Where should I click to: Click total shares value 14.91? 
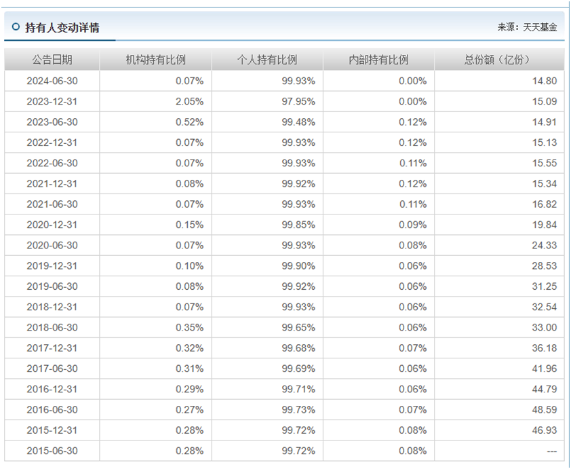coord(545,122)
